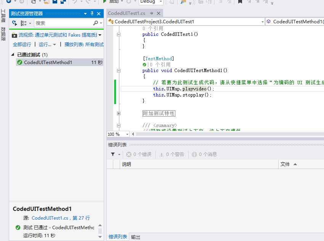Close the CodedUITest1.cs editor tab
This screenshot has height=241, width=324.
point(159,13)
